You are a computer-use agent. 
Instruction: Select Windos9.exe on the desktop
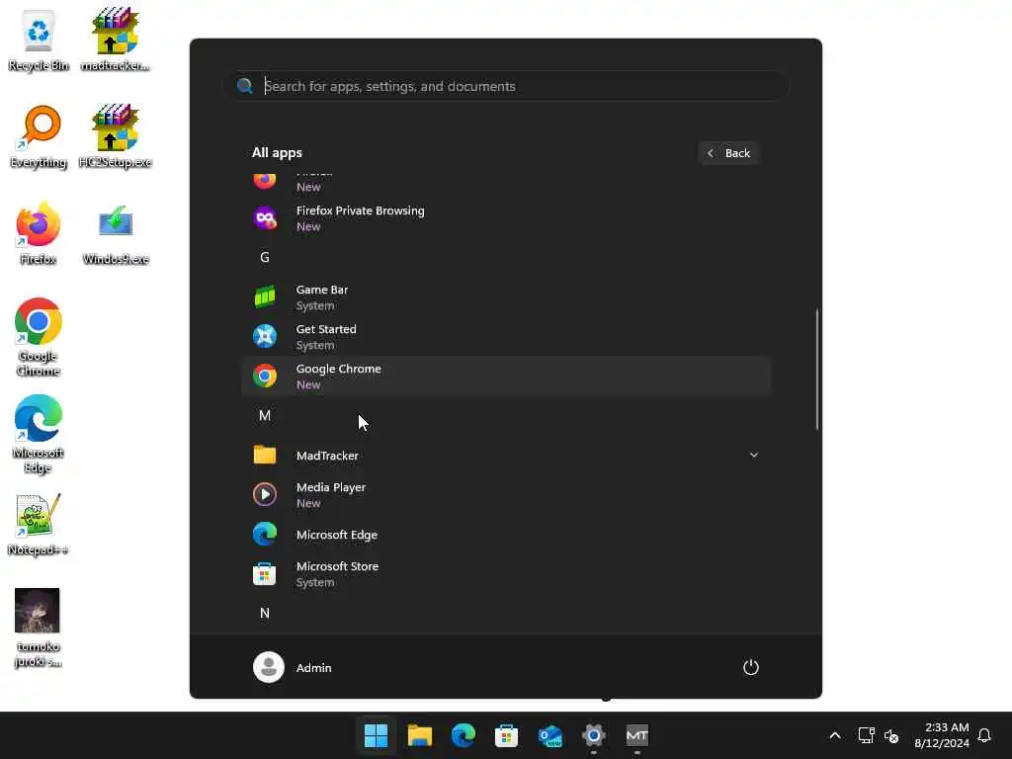click(x=116, y=233)
